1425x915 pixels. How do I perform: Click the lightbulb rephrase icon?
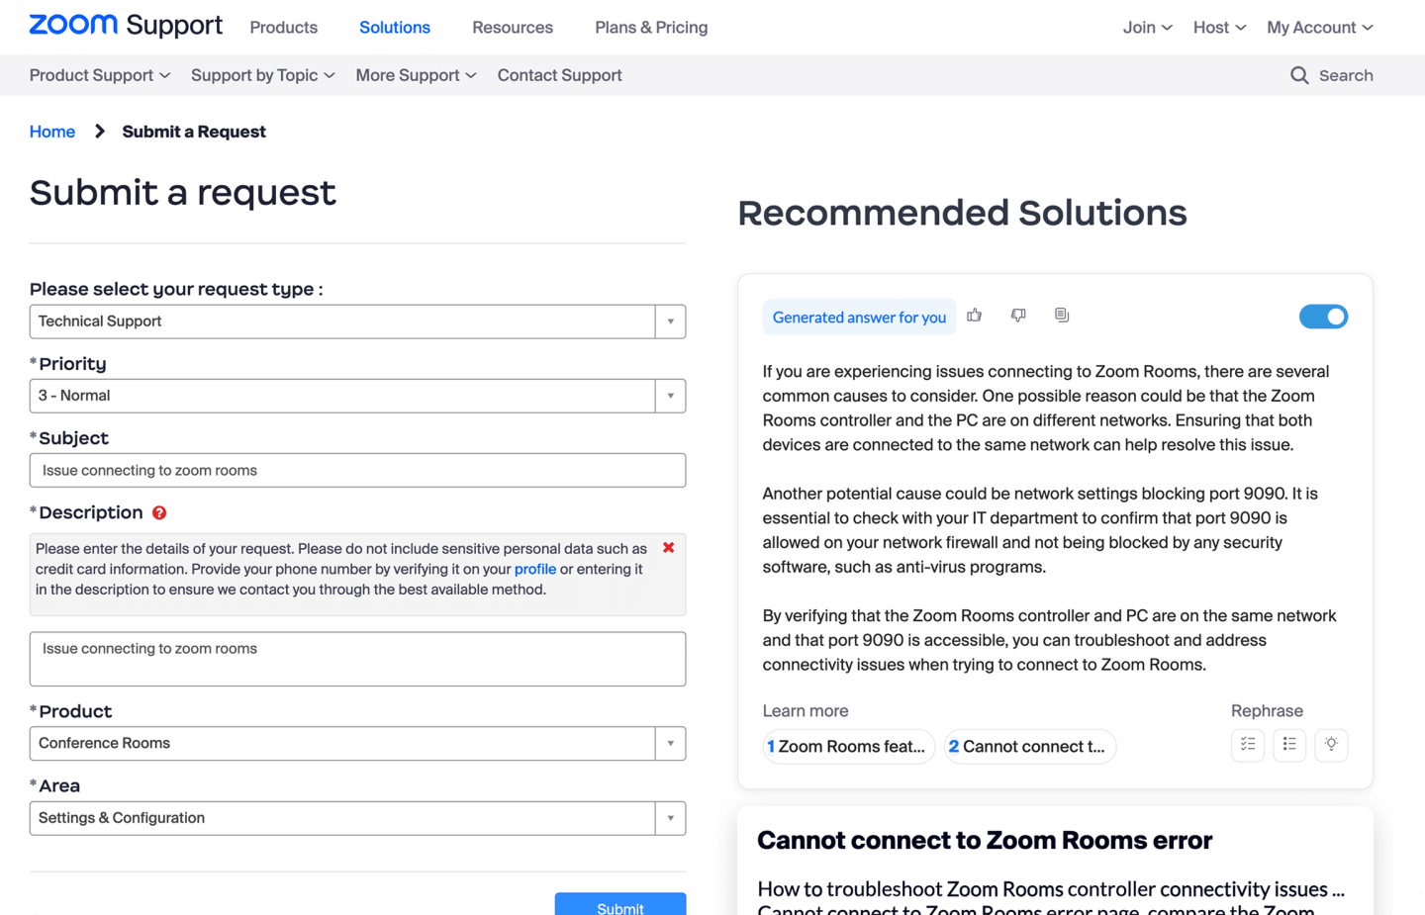(1331, 744)
